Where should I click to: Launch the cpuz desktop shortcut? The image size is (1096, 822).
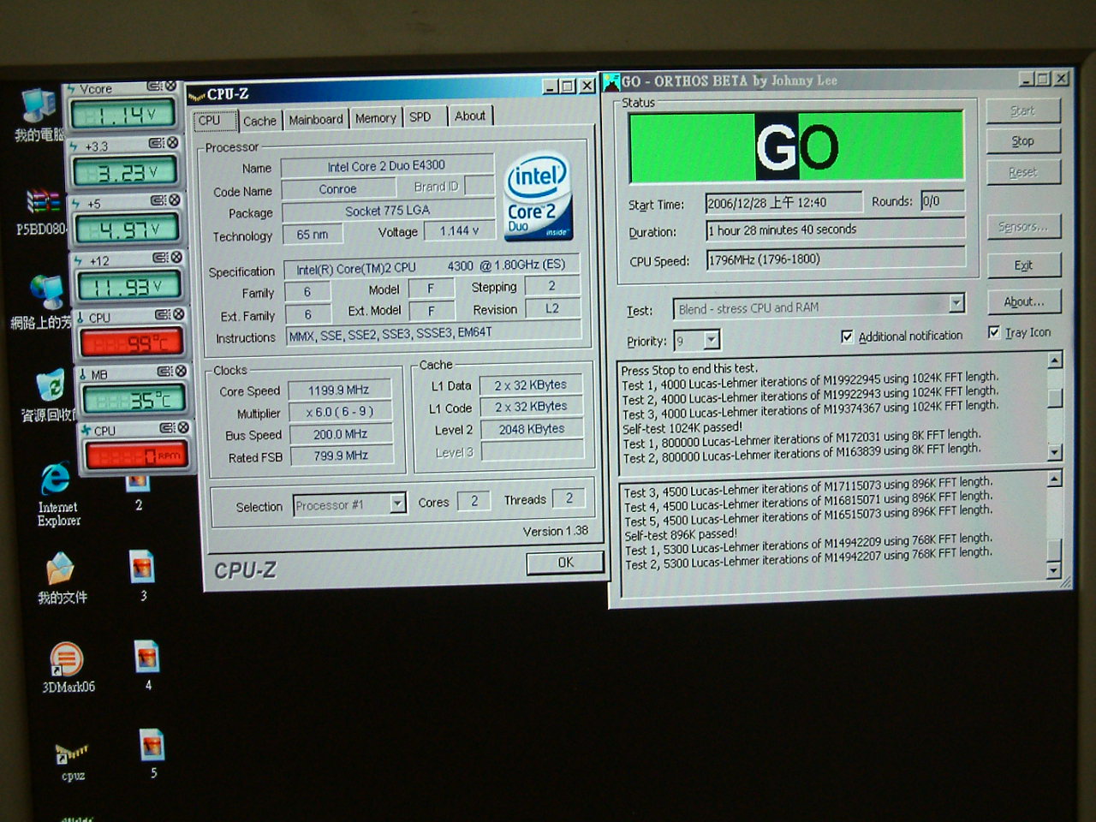[x=72, y=752]
